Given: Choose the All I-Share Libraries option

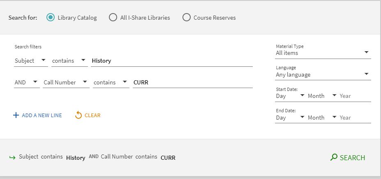Looking at the screenshot, I should coord(113,18).
